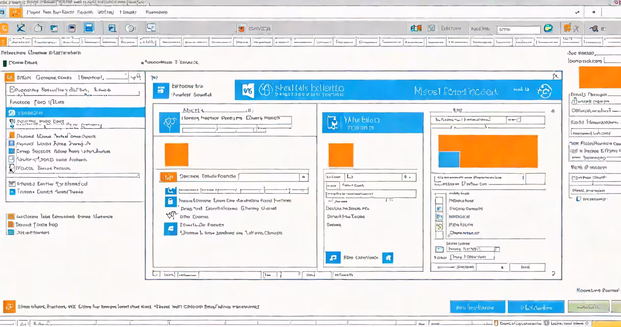Image resolution: width=621 pixels, height=327 pixels.
Task: Click the monitor with speech bubble toolbar icon
Action: click(151, 28)
